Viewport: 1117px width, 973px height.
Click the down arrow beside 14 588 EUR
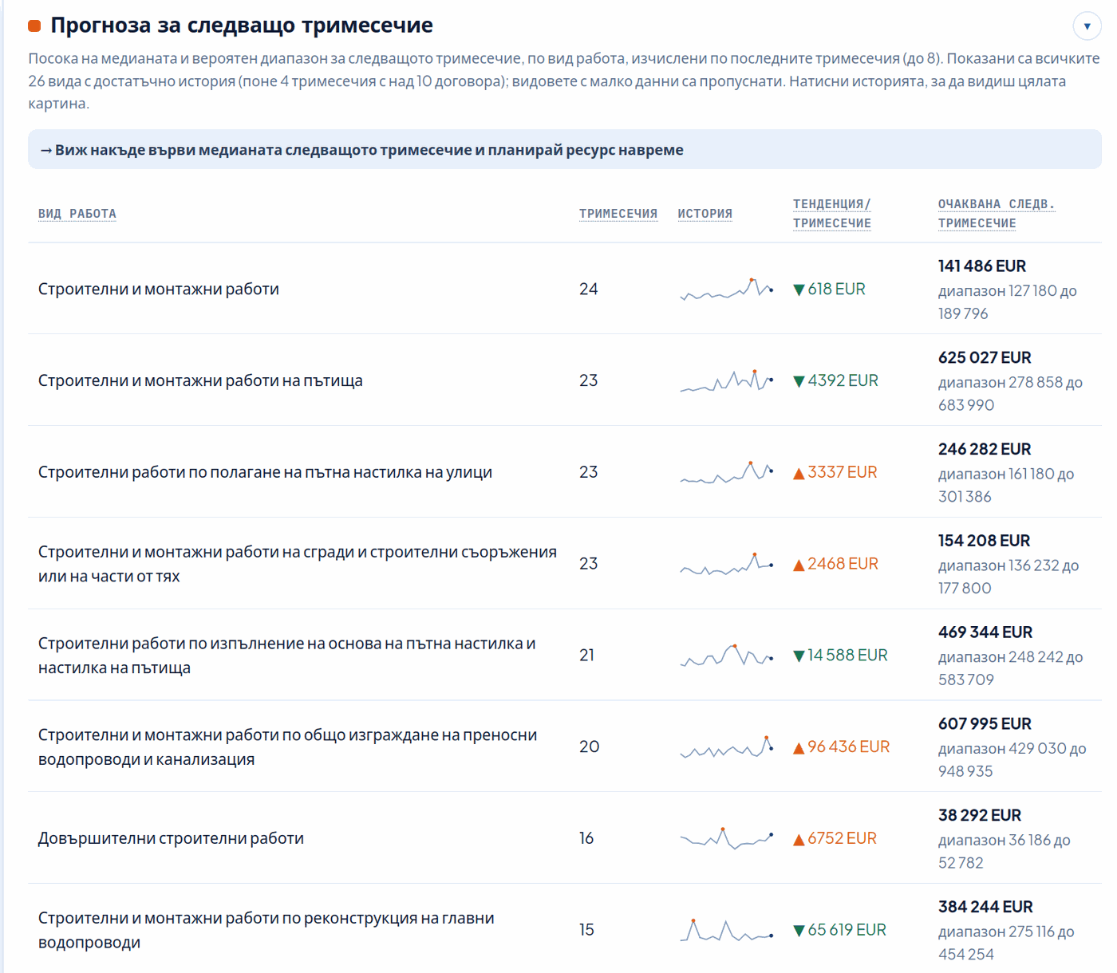(799, 656)
